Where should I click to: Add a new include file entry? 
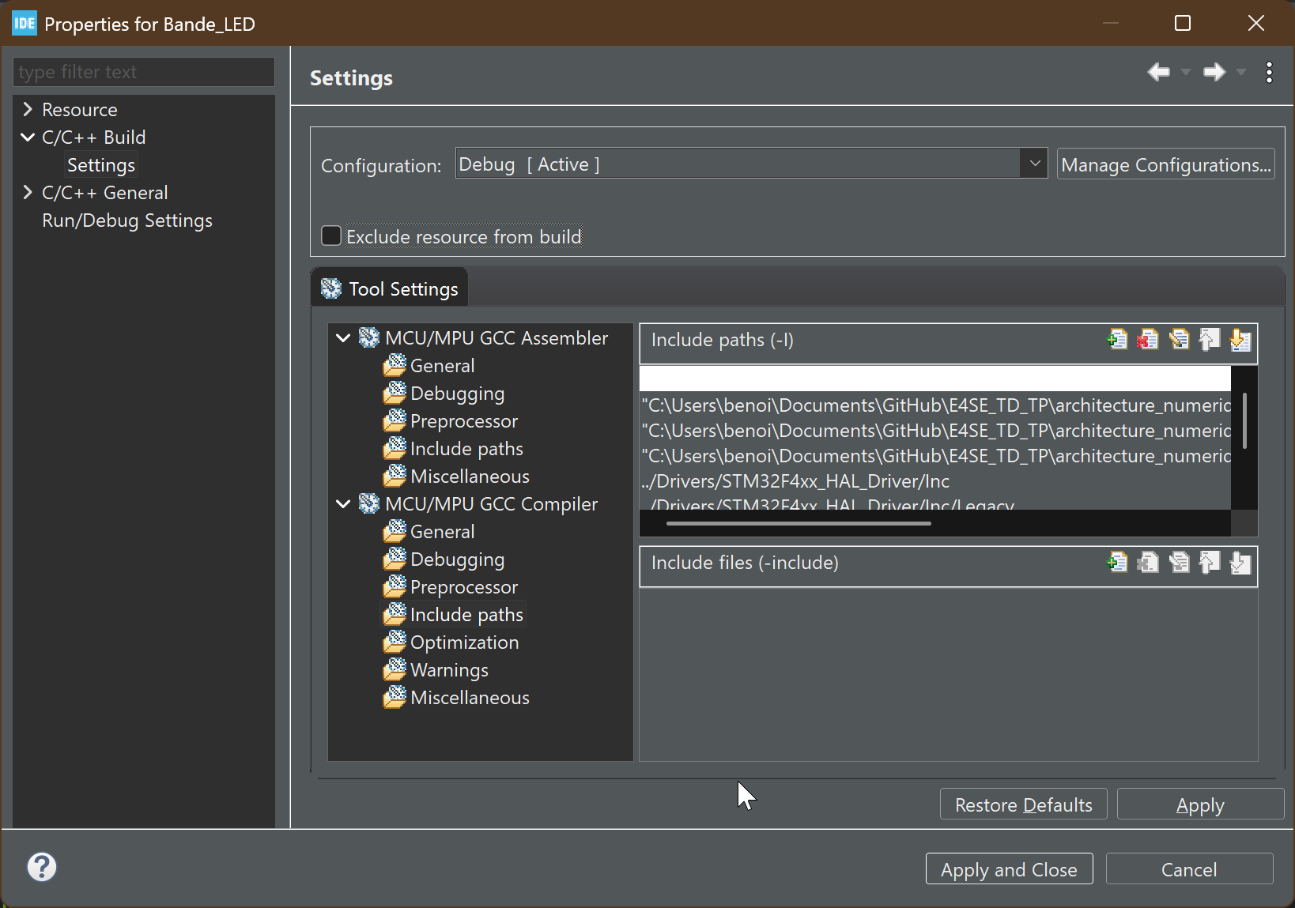click(x=1117, y=563)
